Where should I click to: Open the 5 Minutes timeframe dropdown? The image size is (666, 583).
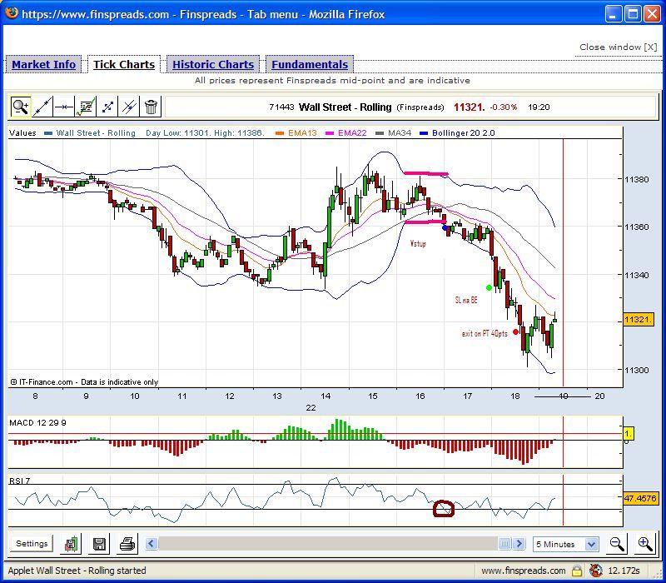click(566, 544)
